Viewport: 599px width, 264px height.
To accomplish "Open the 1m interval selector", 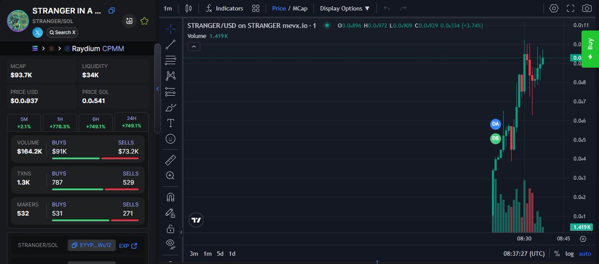I will [168, 8].
